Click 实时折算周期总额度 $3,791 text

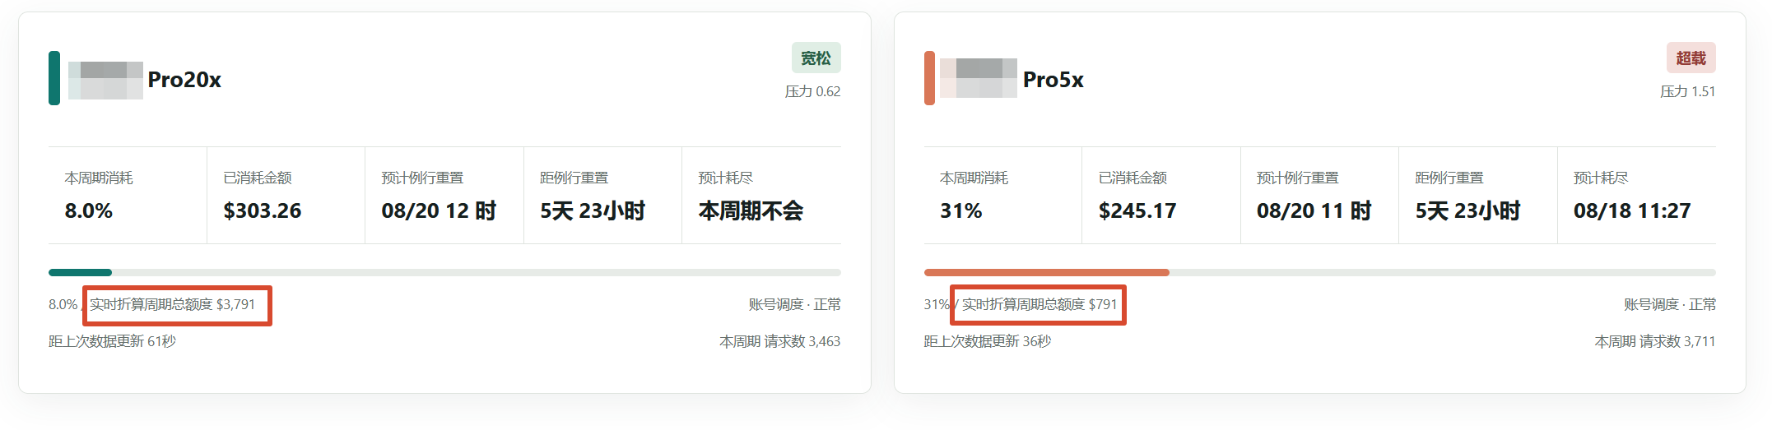pyautogui.click(x=173, y=304)
